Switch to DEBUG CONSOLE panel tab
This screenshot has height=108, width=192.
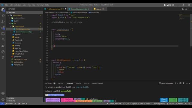pos(97,83)
